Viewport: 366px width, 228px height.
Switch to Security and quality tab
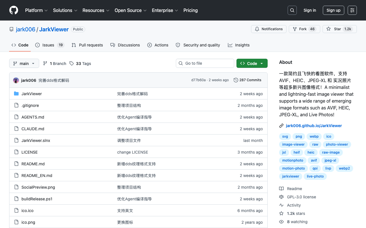pos(198,45)
